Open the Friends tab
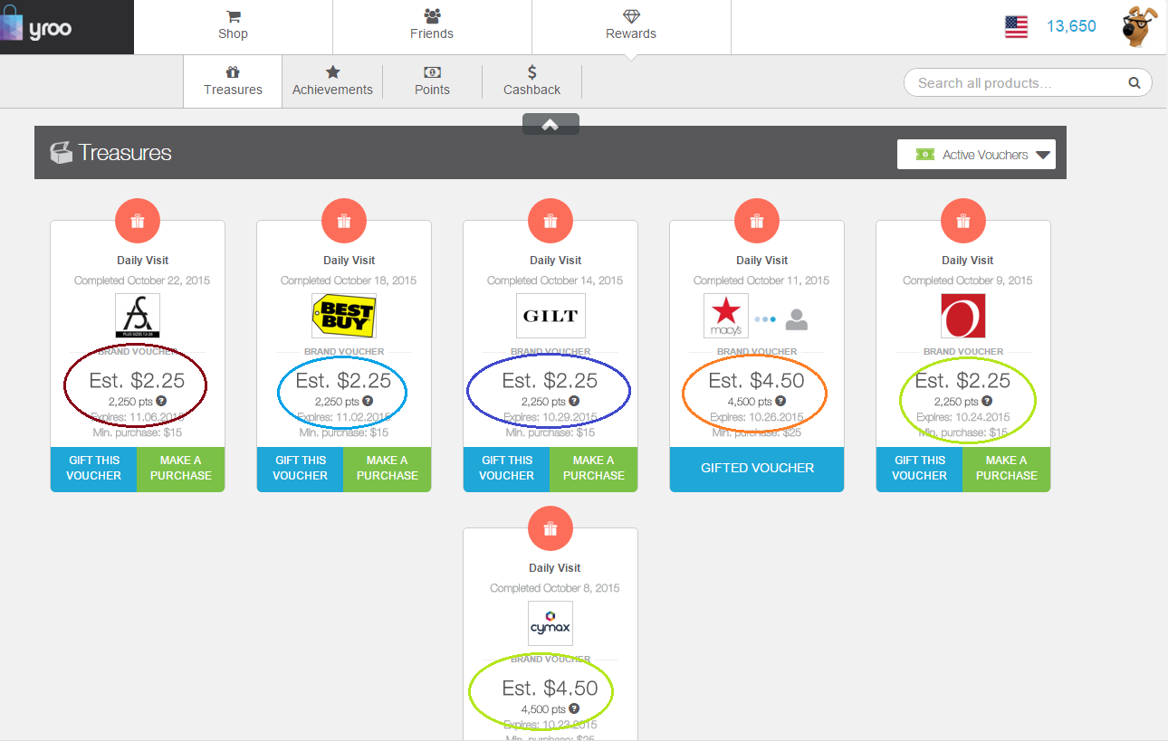This screenshot has height=741, width=1168. point(432,27)
